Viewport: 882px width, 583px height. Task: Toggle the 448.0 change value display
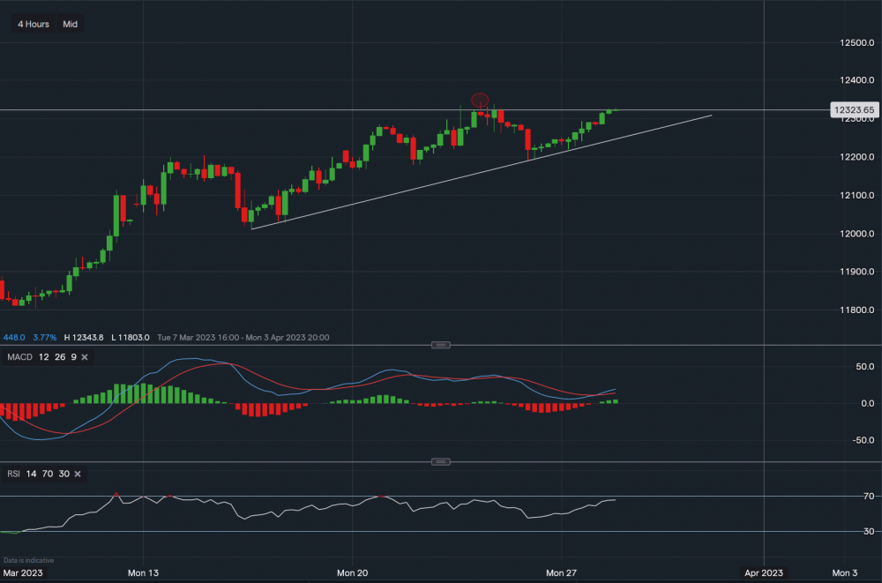click(x=12, y=338)
